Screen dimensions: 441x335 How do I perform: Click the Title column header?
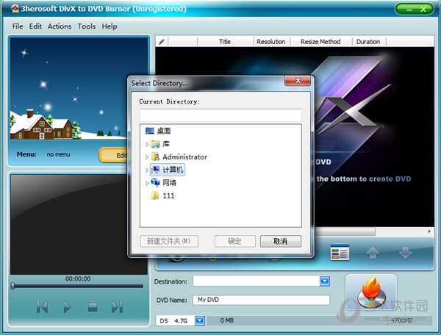(225, 42)
